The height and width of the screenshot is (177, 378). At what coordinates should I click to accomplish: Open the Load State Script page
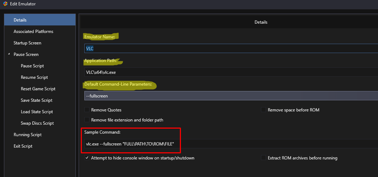click(x=37, y=112)
